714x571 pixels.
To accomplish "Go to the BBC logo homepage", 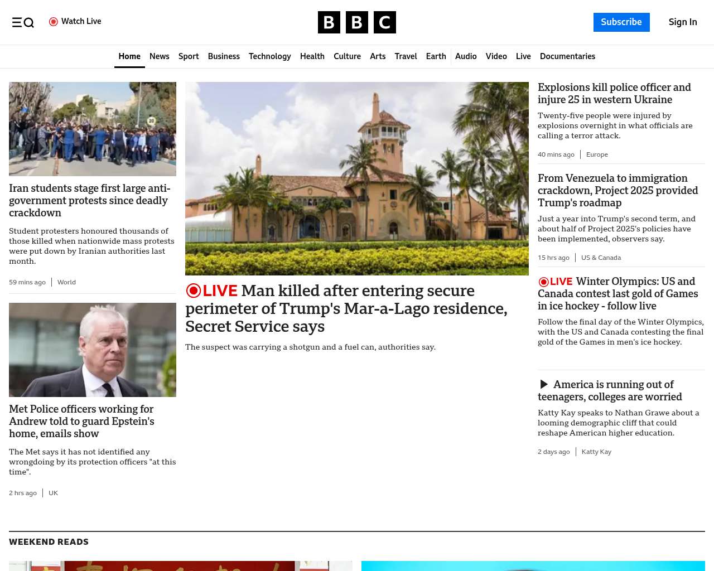I will click(x=357, y=22).
